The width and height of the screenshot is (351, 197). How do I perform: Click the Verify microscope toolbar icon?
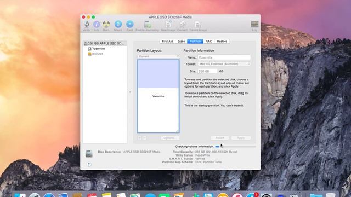coord(87,24)
